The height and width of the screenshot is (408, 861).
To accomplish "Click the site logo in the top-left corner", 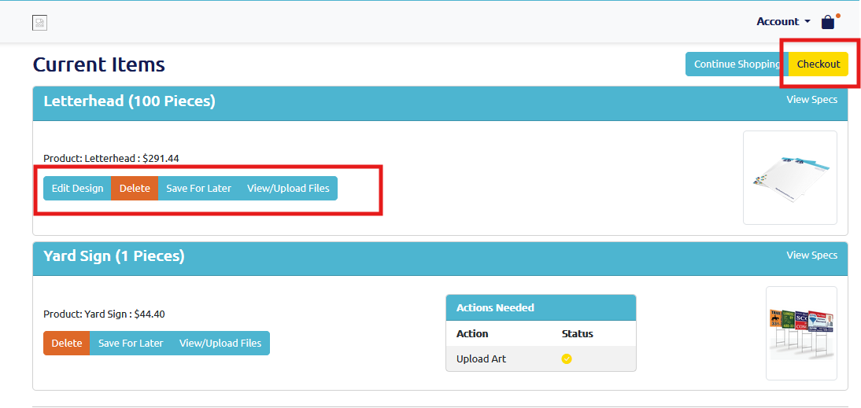I will (39, 23).
